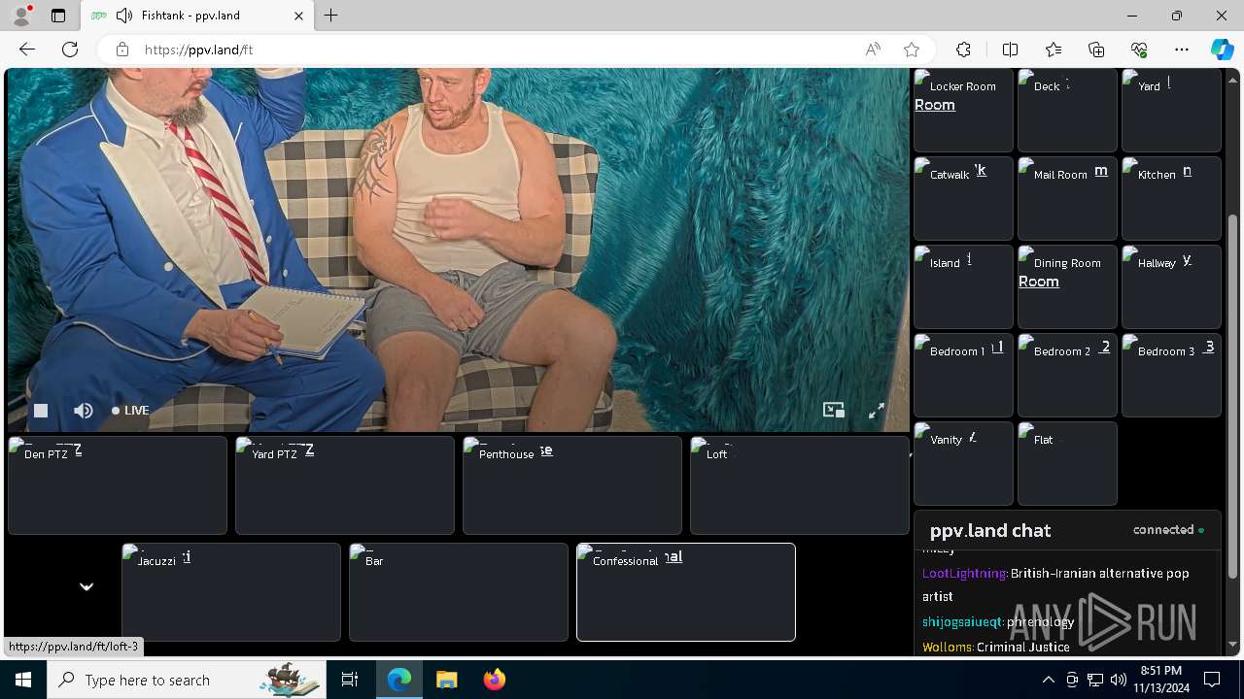Switch to the Penthouse camera
The image size is (1244, 699).
point(572,485)
